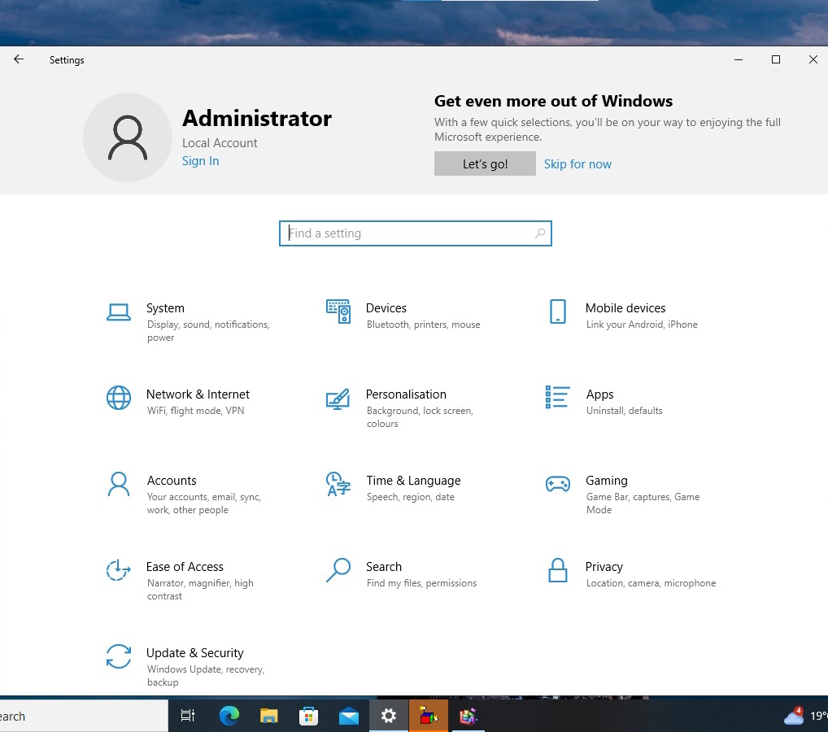Click the magnifier in Find a setting

pyautogui.click(x=540, y=233)
